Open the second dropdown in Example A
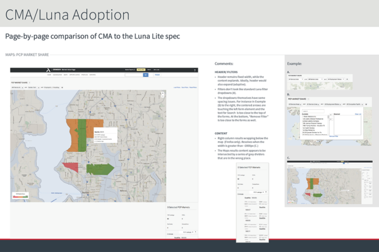The height and width of the screenshot is (252, 379). [315, 79]
